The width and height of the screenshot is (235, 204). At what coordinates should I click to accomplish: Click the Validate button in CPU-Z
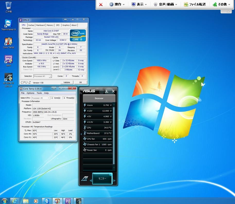(x=67, y=82)
